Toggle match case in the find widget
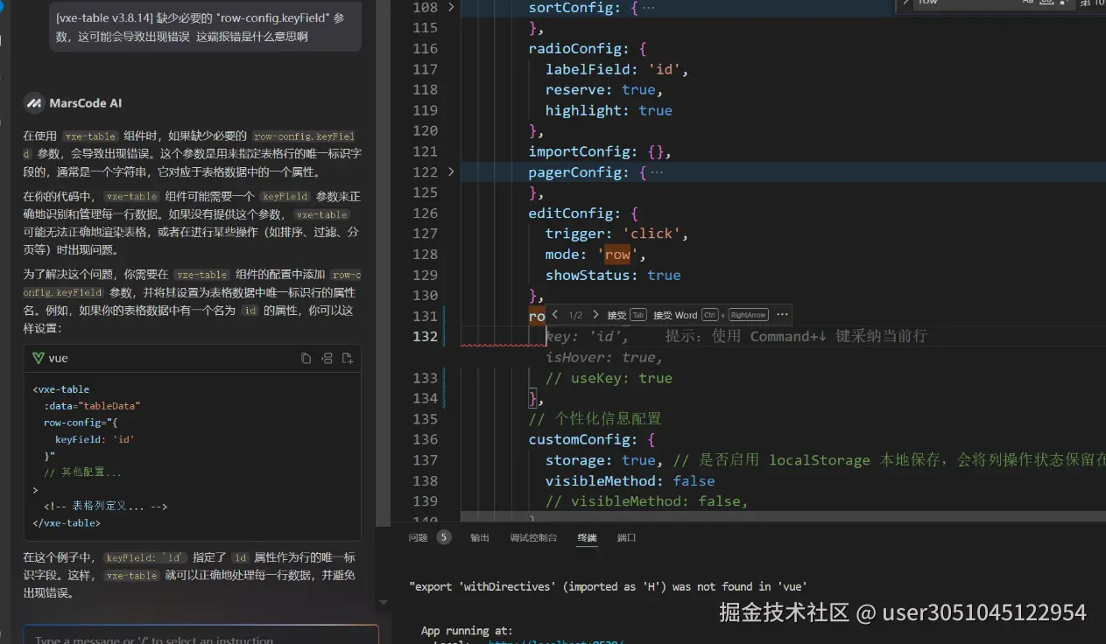Image resolution: width=1106 pixels, height=644 pixels. (1028, 3)
